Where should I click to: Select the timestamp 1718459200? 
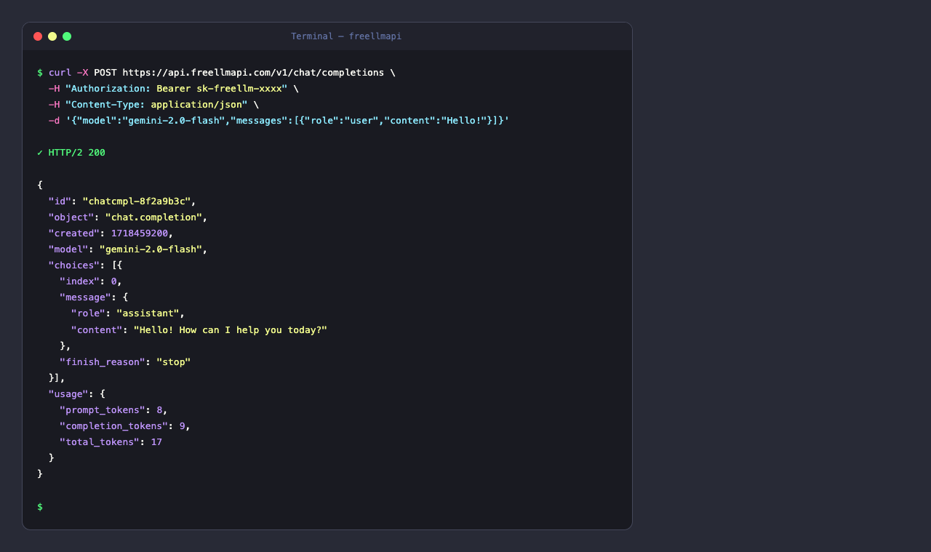140,233
